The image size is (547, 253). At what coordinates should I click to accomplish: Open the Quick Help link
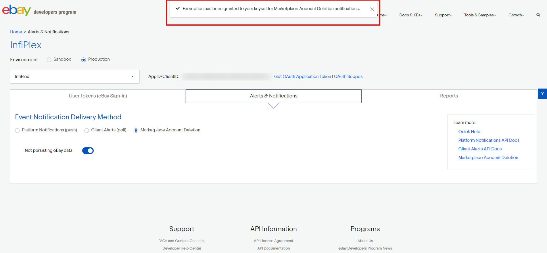coord(469,132)
